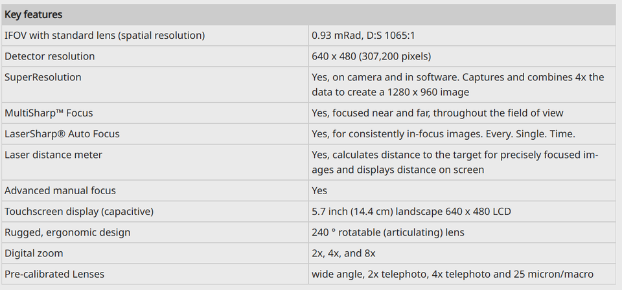Select the 240 ° rotatable lens value

[x=388, y=232]
